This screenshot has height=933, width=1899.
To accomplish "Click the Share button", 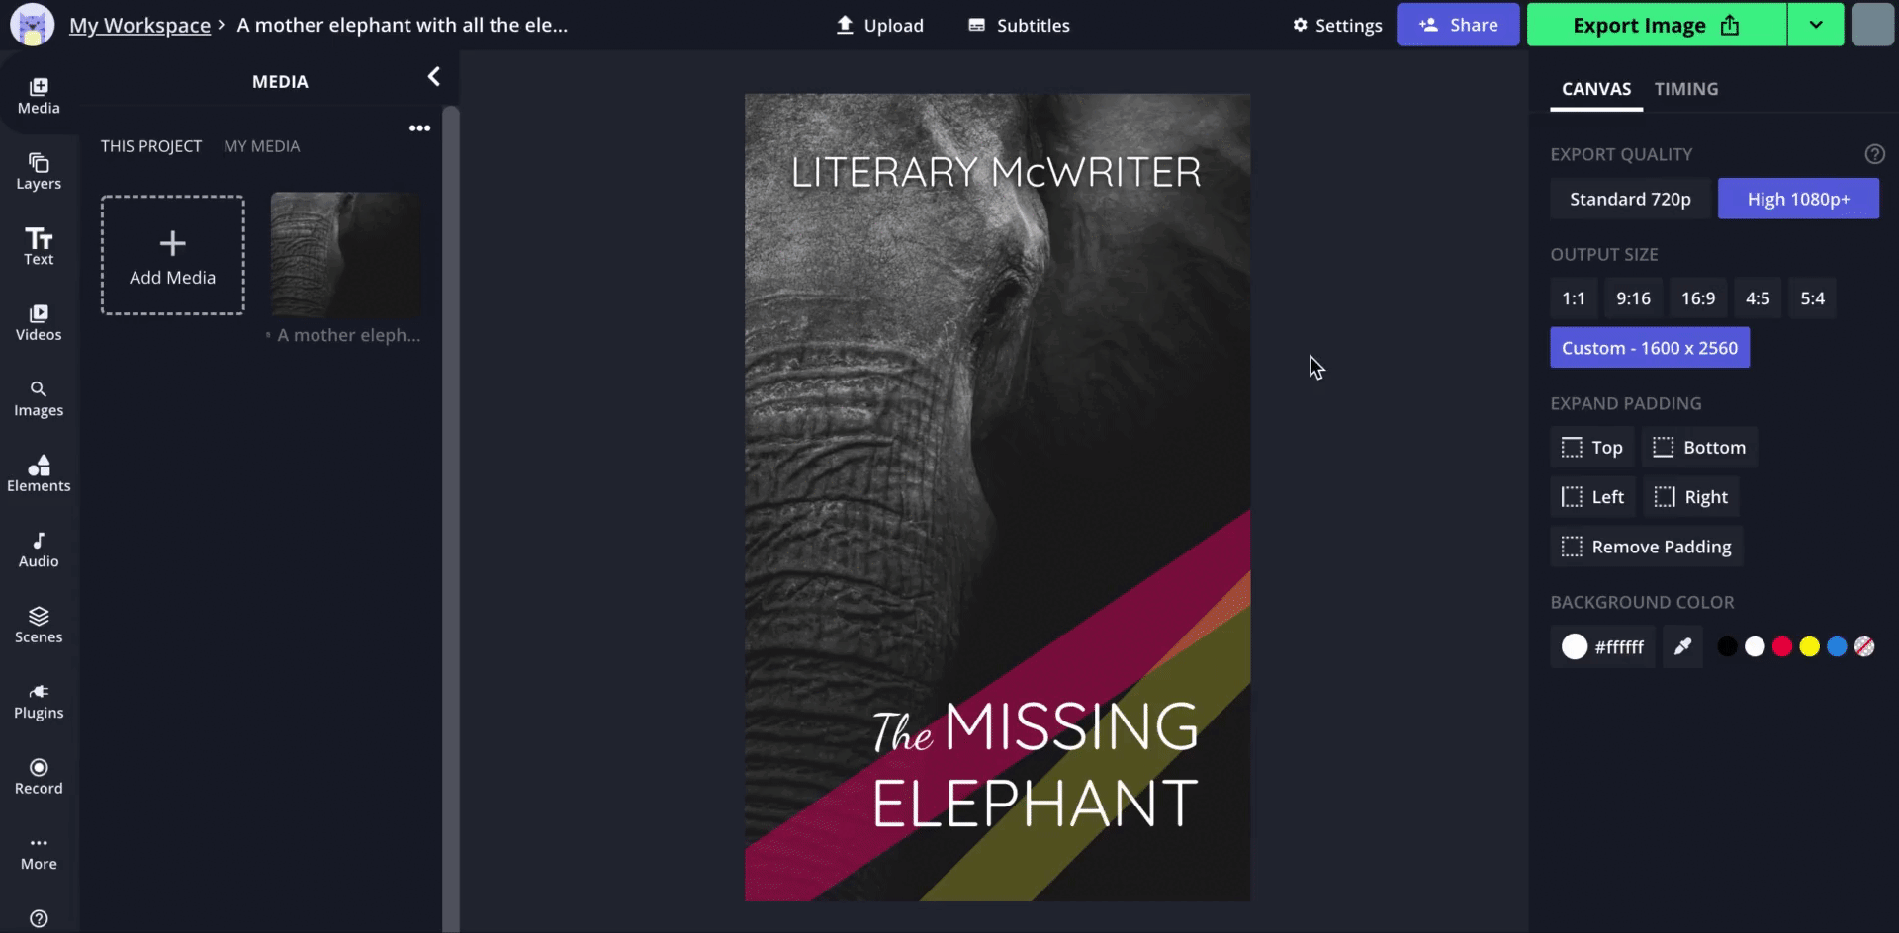I will pyautogui.click(x=1457, y=25).
